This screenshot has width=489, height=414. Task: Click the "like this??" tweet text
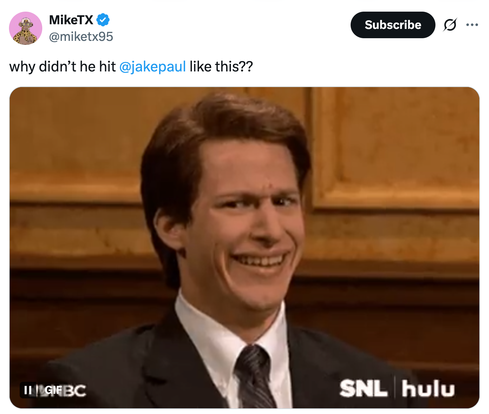(x=221, y=66)
